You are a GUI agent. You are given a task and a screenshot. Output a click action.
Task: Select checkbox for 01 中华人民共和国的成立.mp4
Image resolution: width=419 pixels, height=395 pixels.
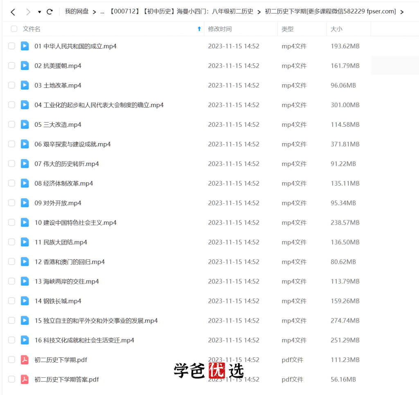pos(11,46)
